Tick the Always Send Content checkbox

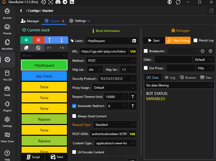pos(74,116)
